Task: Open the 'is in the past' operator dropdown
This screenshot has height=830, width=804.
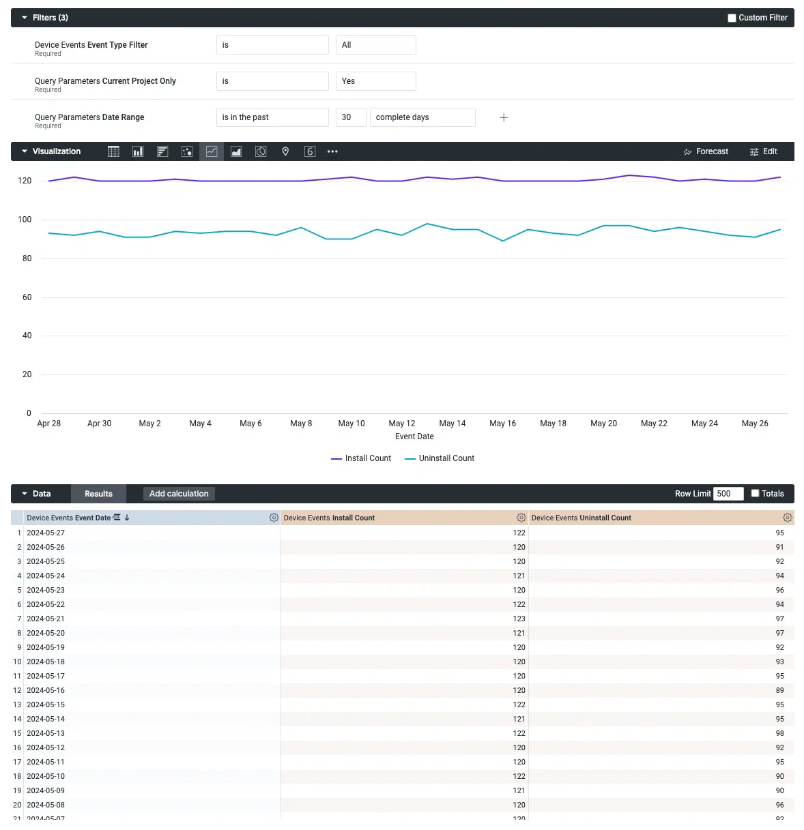Action: click(x=272, y=117)
